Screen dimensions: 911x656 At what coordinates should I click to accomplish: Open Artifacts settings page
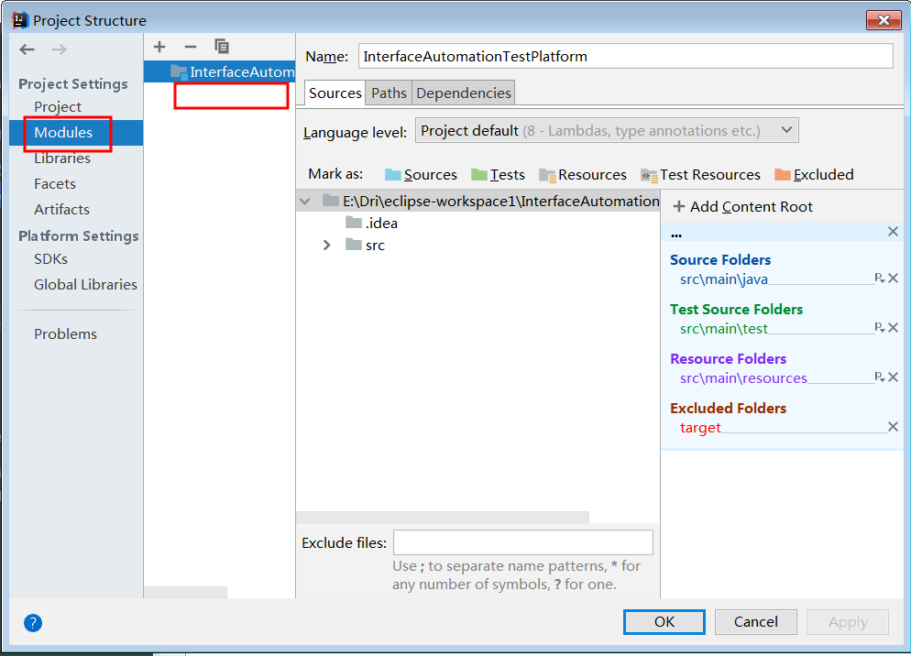click(x=61, y=209)
